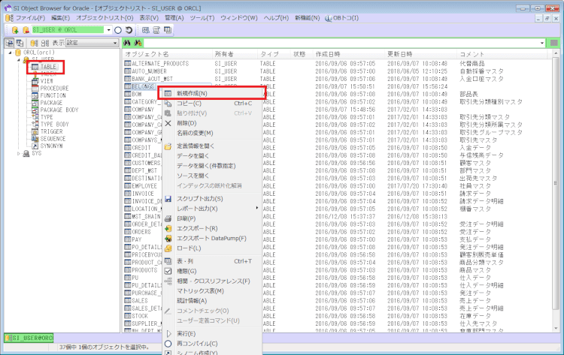Open the SI_USER @ ORCL connection dropdown
Image resolution: width=564 pixels, height=355 pixels.
pos(108,30)
